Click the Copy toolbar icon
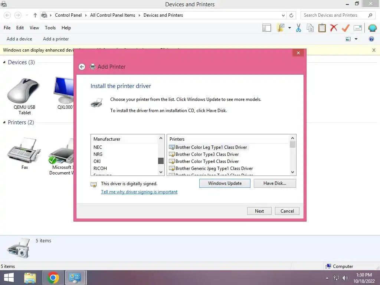 coord(310,28)
